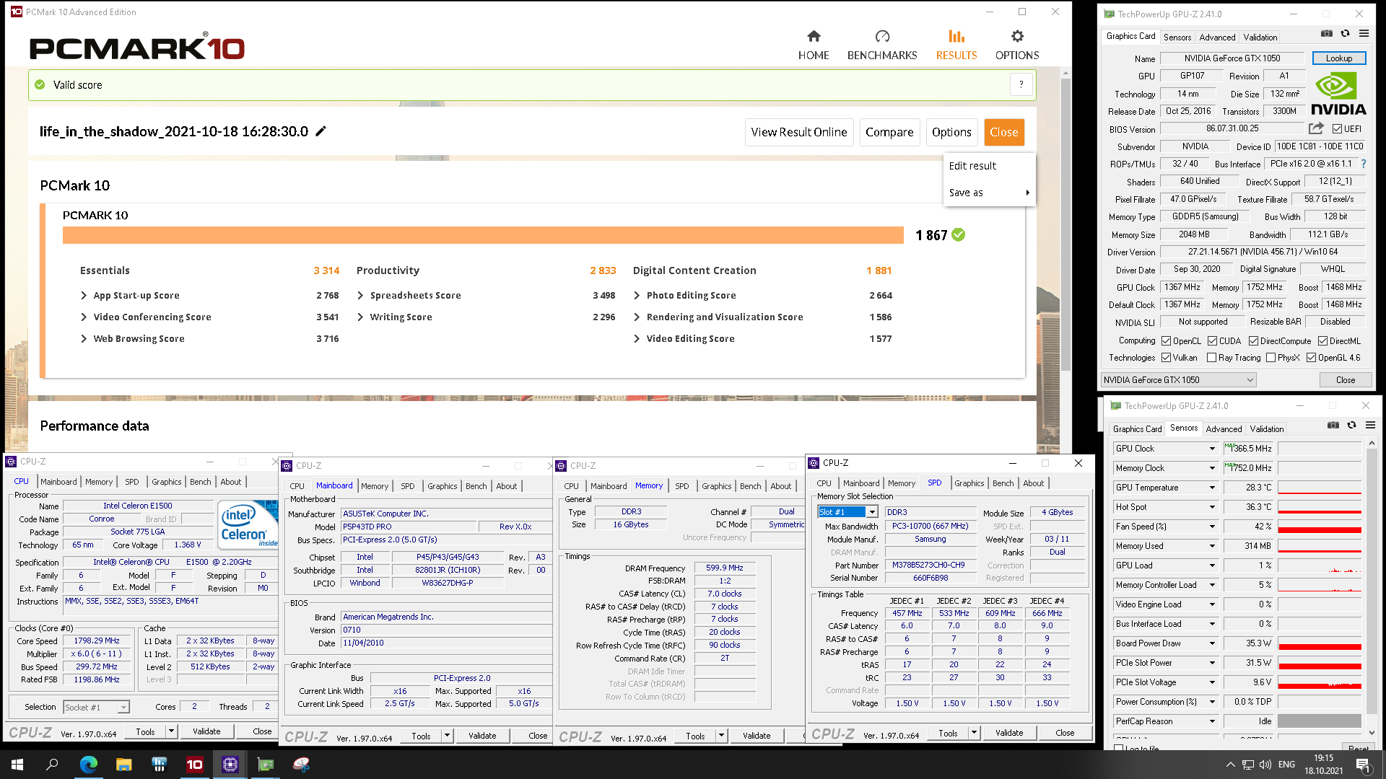Click the pencil icon to rename result

pyautogui.click(x=321, y=131)
